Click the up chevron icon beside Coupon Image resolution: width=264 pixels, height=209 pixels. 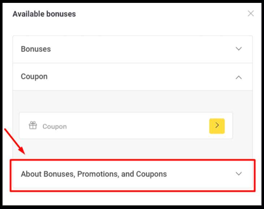tap(239, 77)
